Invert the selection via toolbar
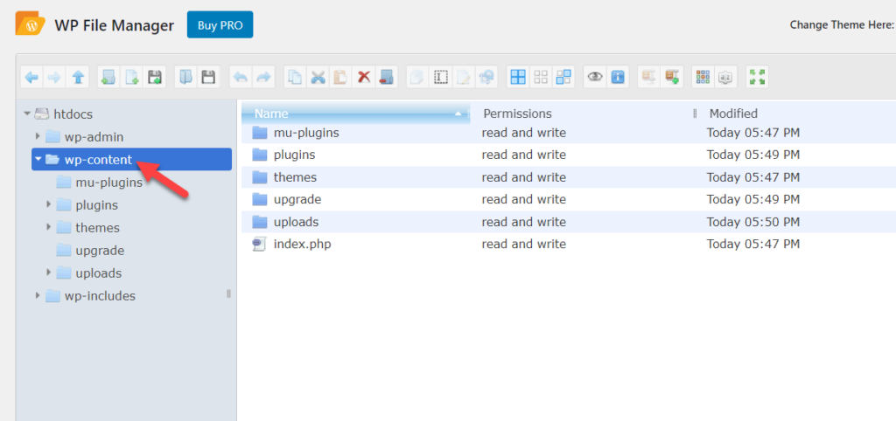Screen dimensions: 896x421 (x=564, y=77)
